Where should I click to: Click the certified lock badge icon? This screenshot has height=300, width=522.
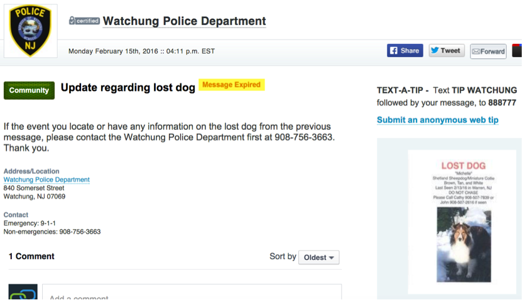(x=84, y=21)
